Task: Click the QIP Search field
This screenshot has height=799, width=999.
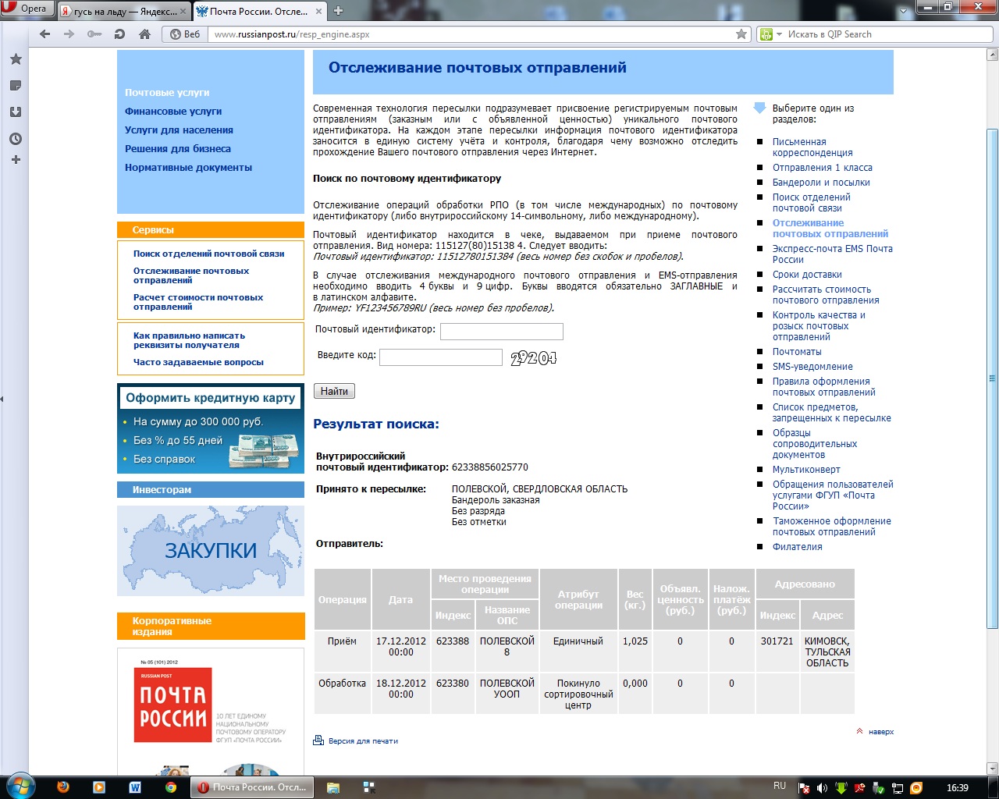Action: [888, 34]
